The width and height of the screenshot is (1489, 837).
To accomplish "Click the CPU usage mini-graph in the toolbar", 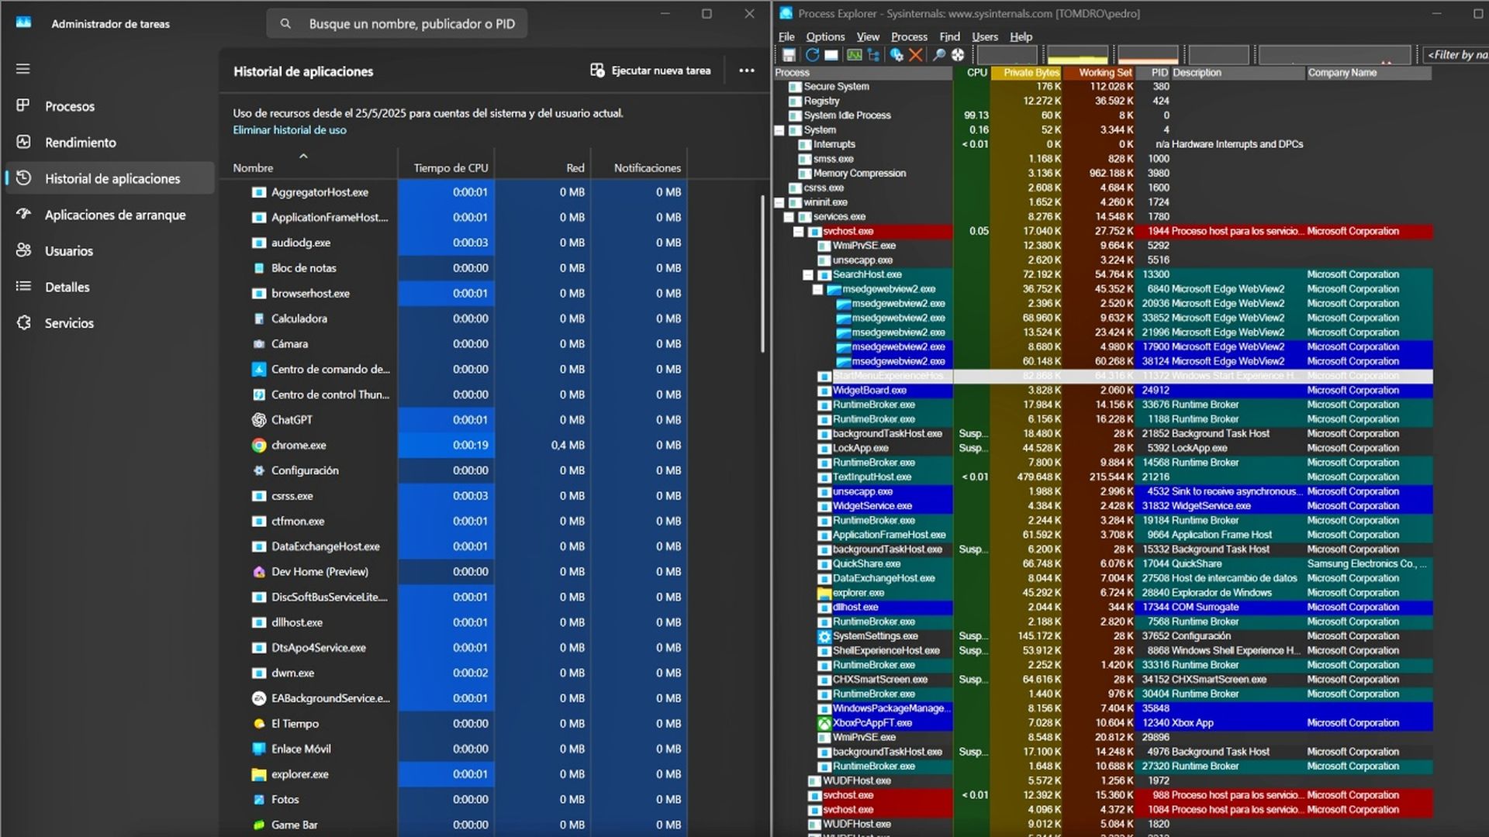I will (x=1005, y=54).
